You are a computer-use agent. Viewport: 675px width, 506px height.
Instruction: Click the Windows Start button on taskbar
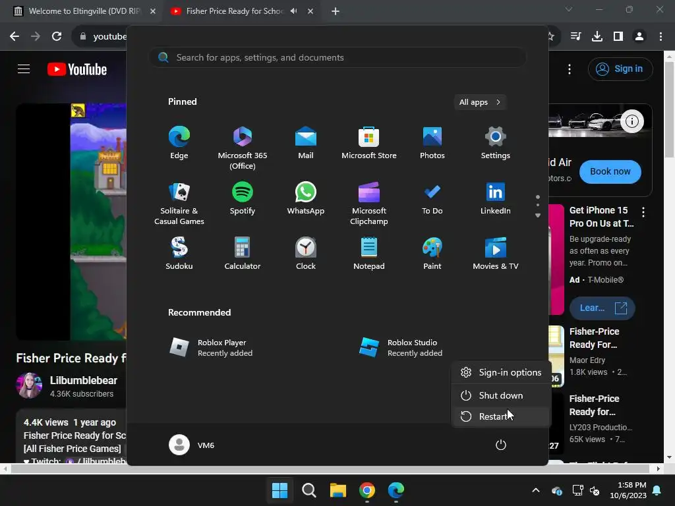[x=279, y=490]
